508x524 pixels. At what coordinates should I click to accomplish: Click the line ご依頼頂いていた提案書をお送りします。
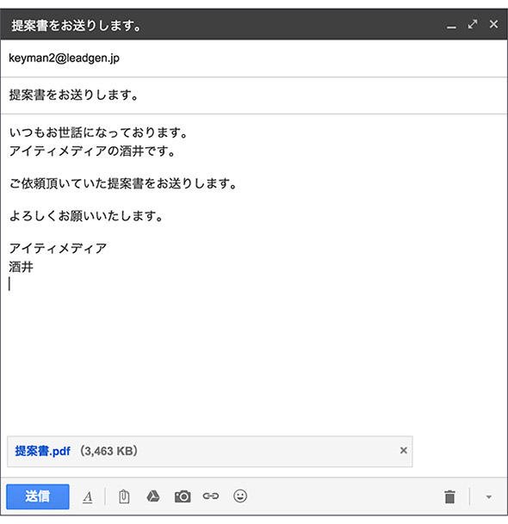(x=123, y=183)
